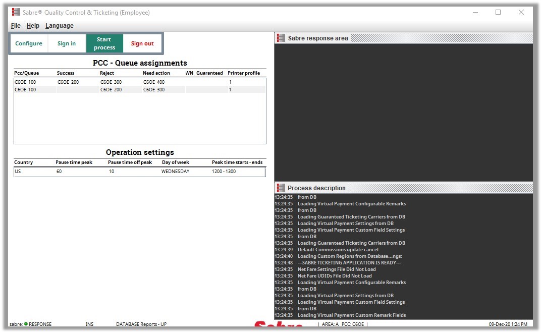This screenshot has width=542, height=333.
Task: Click the Sabre response area title bar
Action: coord(404,38)
